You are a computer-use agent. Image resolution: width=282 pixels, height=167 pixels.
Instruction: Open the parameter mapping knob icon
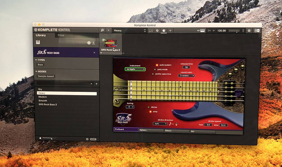click(x=157, y=31)
